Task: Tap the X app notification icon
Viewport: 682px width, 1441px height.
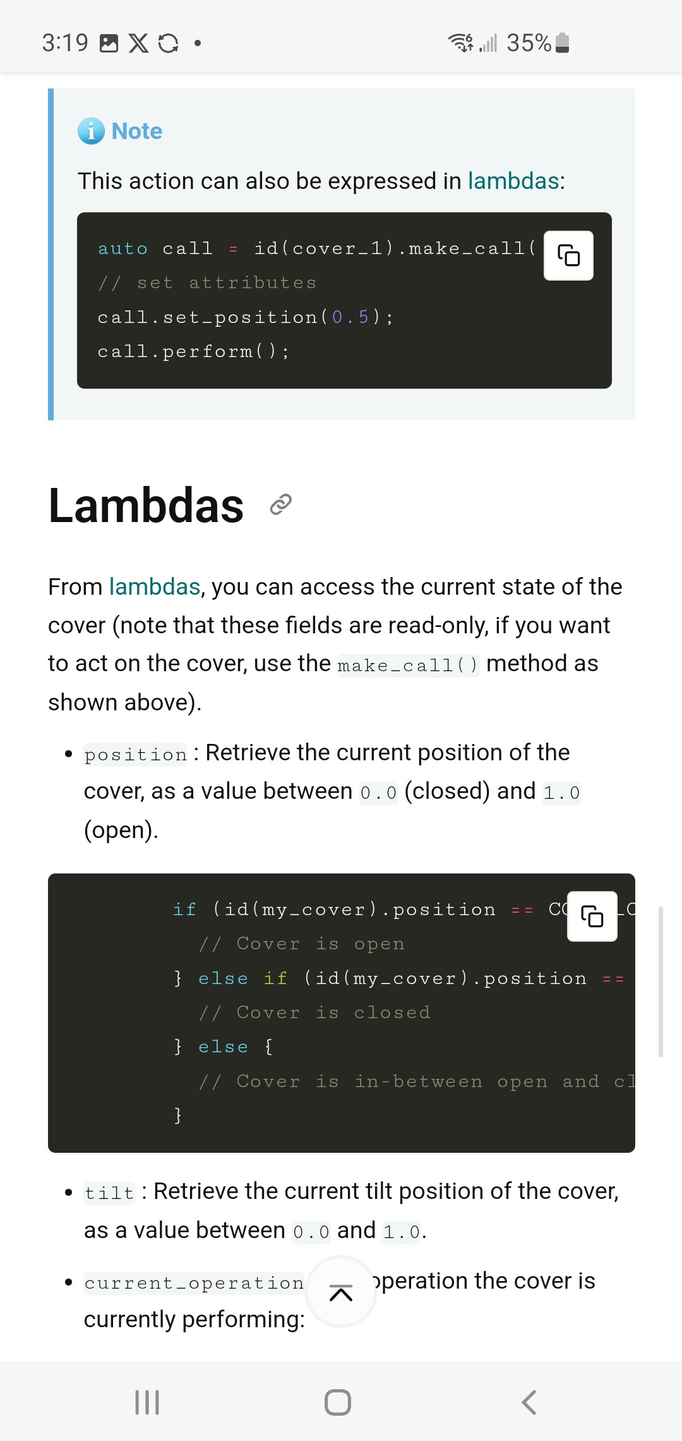Action: (138, 43)
